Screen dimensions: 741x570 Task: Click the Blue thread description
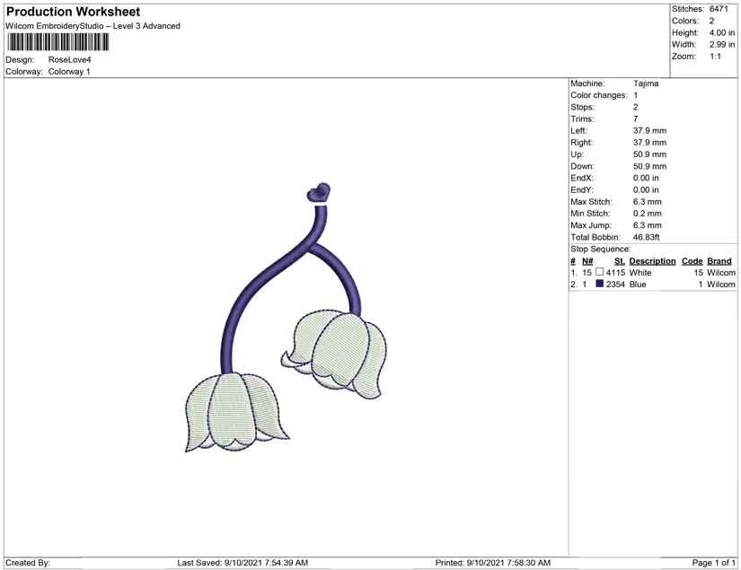[x=638, y=285]
